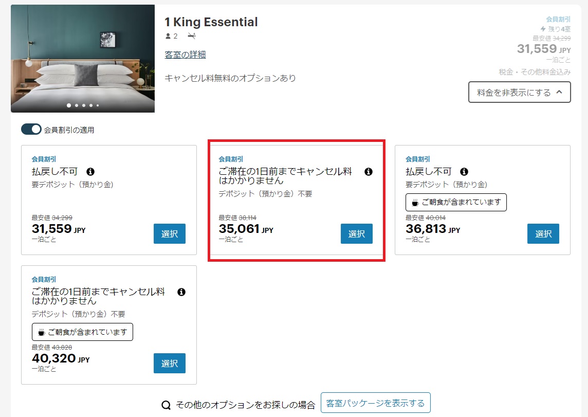Select the 36,813 JPY breakfast rate with 選択
588x417 pixels.
click(x=543, y=234)
